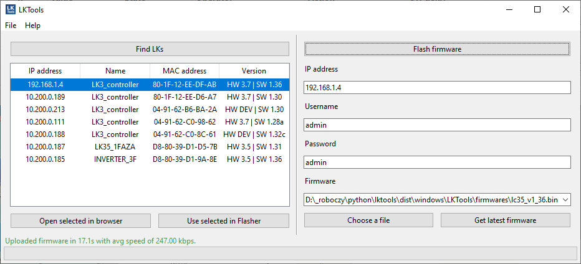The image size is (581, 264).
Task: Select the LK35_1FAZA device row
Action: 150,147
